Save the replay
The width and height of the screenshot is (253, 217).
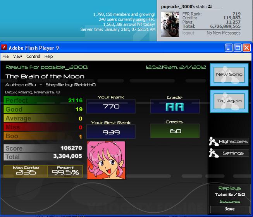230,209
